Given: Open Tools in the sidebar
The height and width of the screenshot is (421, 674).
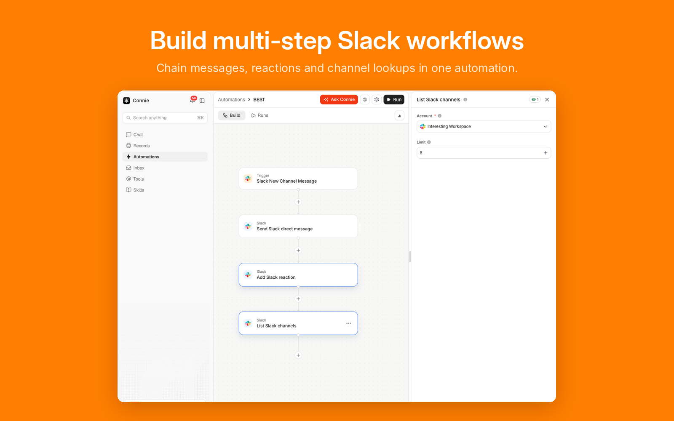Looking at the screenshot, I should [165, 179].
